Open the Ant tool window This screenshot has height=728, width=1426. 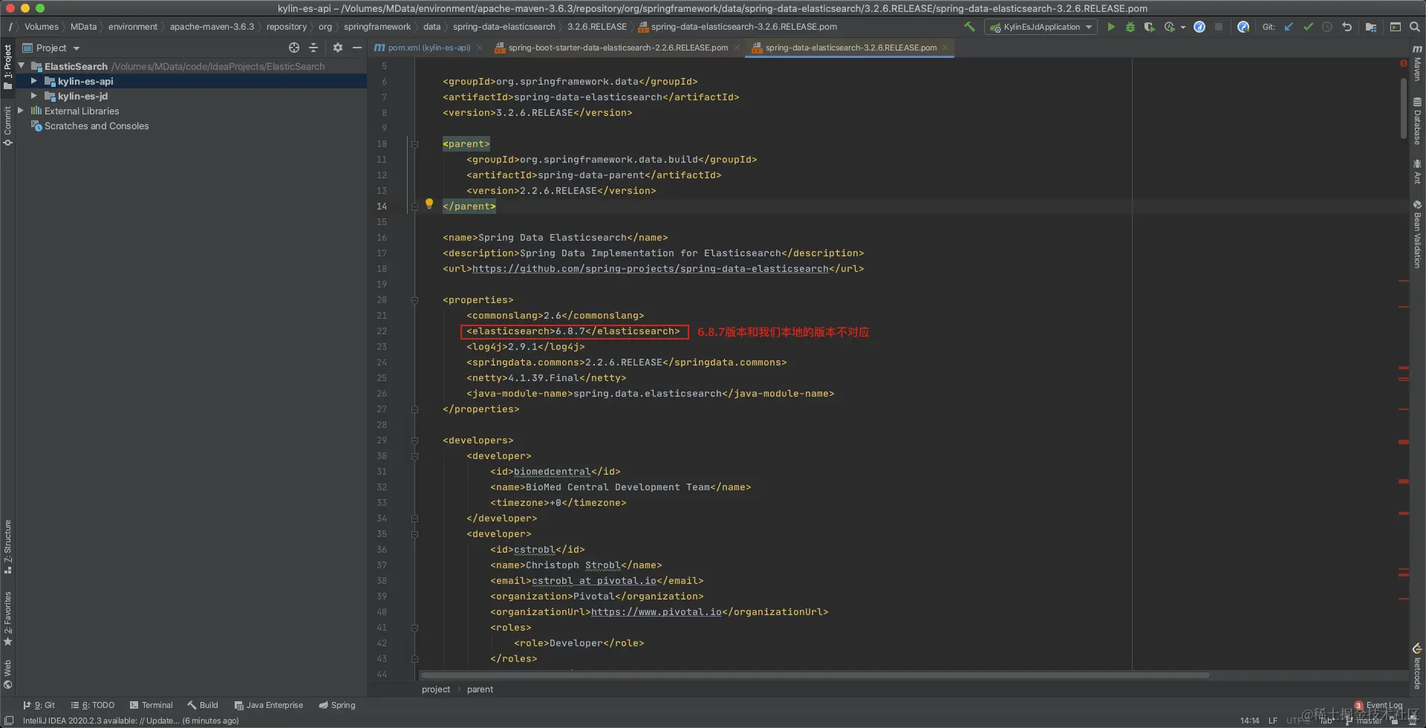[1417, 172]
